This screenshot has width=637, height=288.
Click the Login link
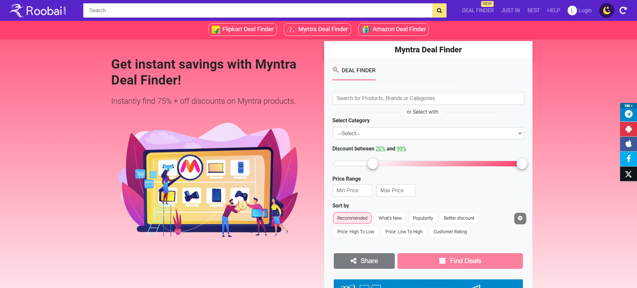click(585, 11)
